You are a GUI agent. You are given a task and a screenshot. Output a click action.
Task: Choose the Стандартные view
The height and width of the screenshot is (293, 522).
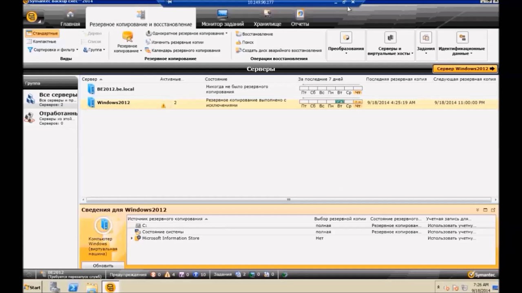(x=42, y=33)
